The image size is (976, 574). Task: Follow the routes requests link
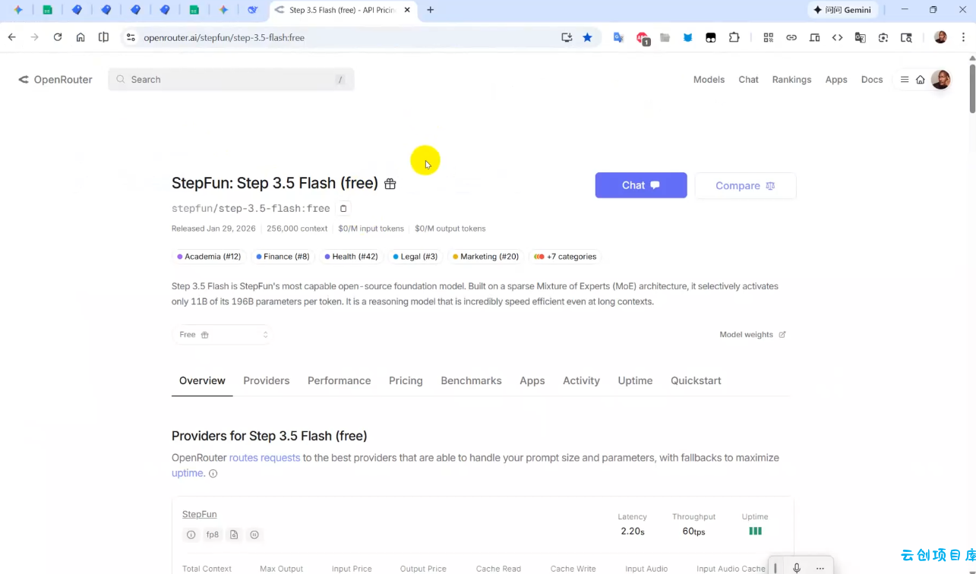click(264, 458)
